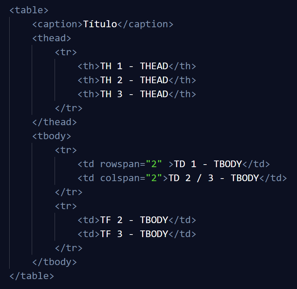Click the colspan attribute name

pyautogui.click(x=120, y=178)
